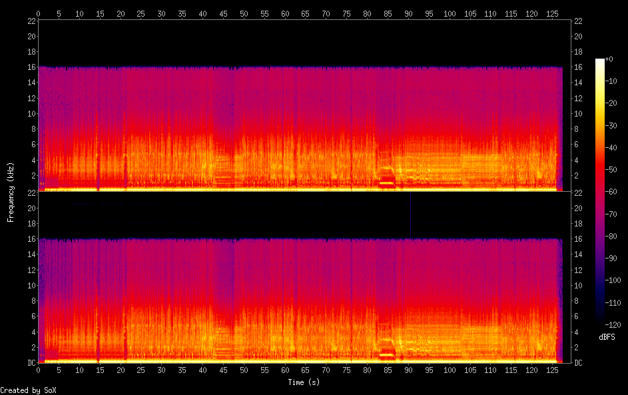Click the '-50' color scale label

pyautogui.click(x=611, y=170)
